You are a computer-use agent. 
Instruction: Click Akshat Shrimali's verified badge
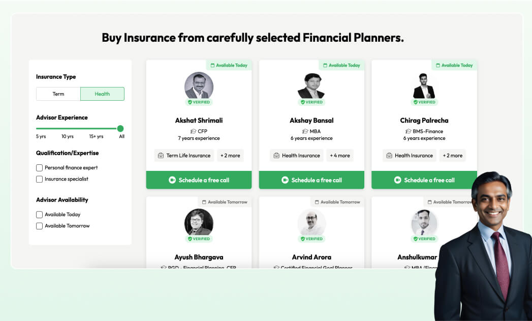(199, 102)
